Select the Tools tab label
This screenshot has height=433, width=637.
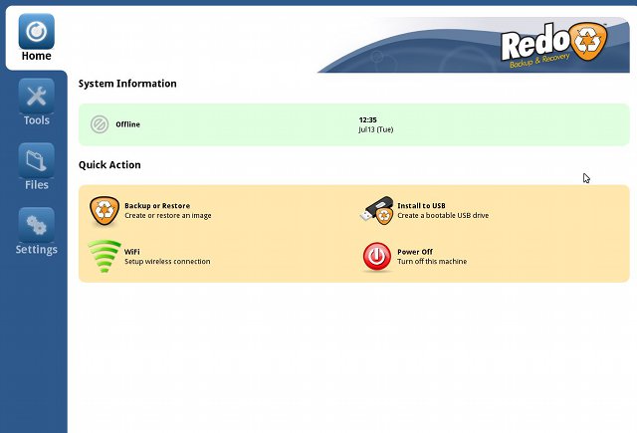click(x=36, y=120)
